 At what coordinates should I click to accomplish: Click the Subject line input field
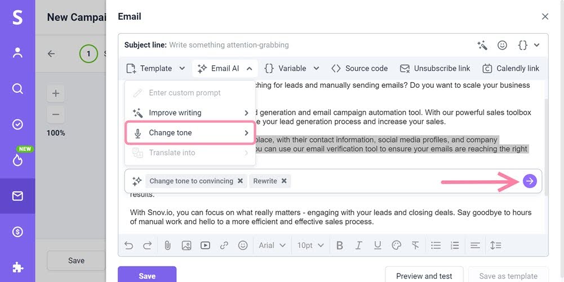[316, 45]
